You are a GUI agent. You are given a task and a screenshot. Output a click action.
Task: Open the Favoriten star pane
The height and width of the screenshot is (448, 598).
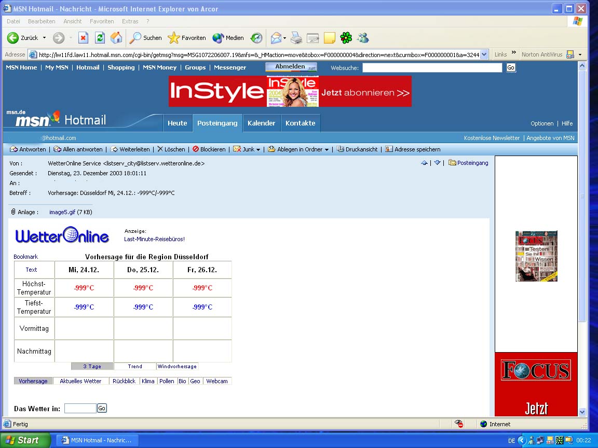[186, 38]
